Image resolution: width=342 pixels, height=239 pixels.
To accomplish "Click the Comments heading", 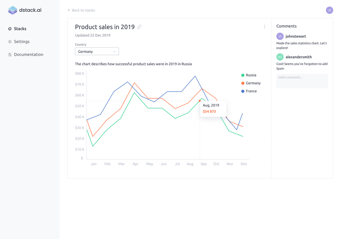I will (x=286, y=26).
